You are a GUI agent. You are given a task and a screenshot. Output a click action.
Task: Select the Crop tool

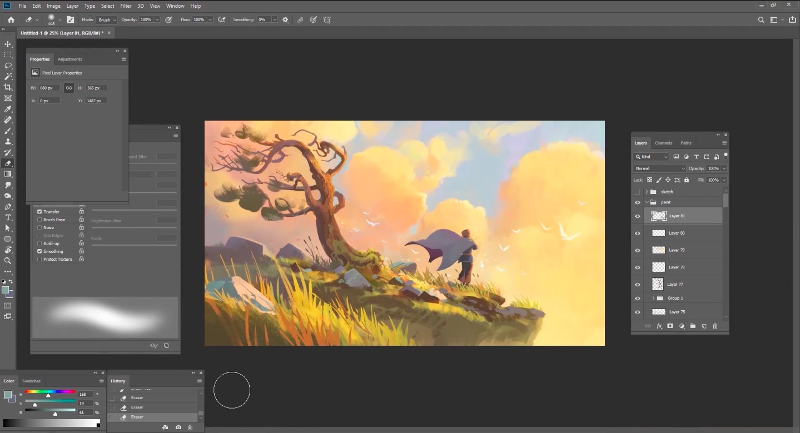pyautogui.click(x=8, y=87)
